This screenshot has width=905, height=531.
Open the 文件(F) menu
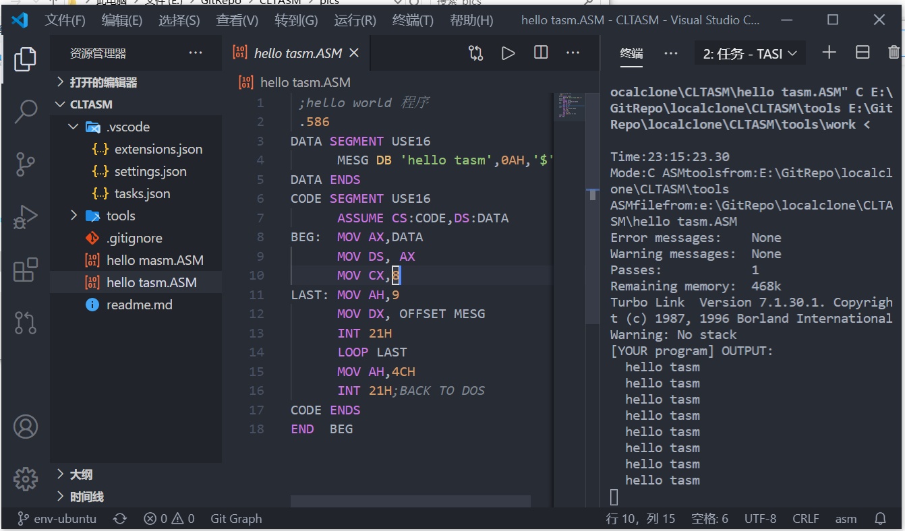click(65, 20)
